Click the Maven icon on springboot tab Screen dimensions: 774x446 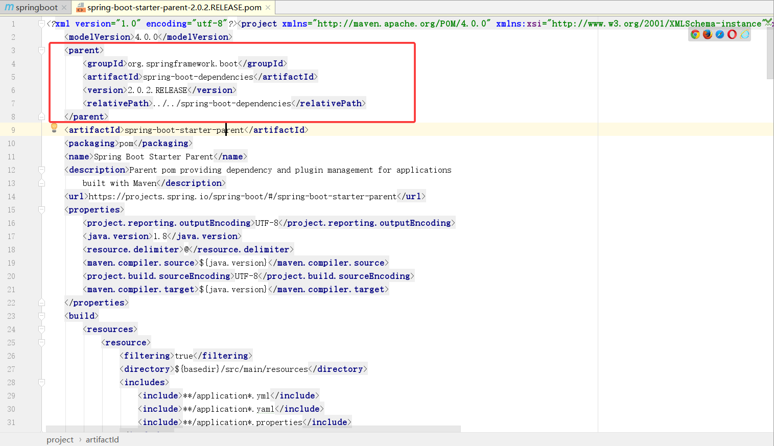(9, 7)
